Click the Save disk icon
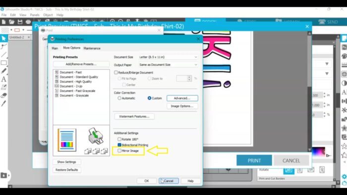The width and height of the screenshot is (347, 195). [x=20, y=22]
